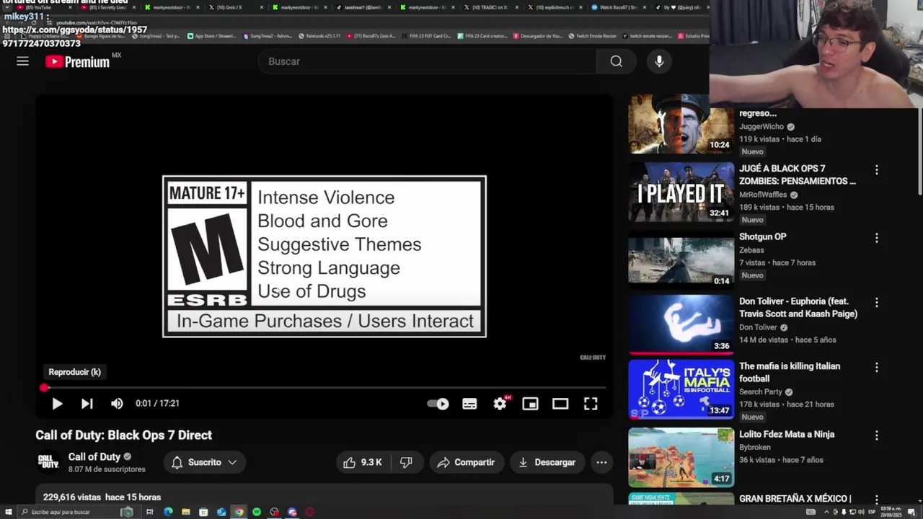The image size is (923, 519).
Task: Open the FIFA 23 FUT Card Cr bookmark
Action: click(427, 36)
